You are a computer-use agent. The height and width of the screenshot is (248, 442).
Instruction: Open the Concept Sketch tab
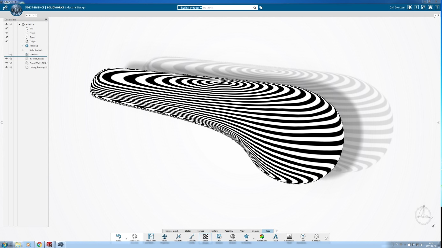(172, 231)
